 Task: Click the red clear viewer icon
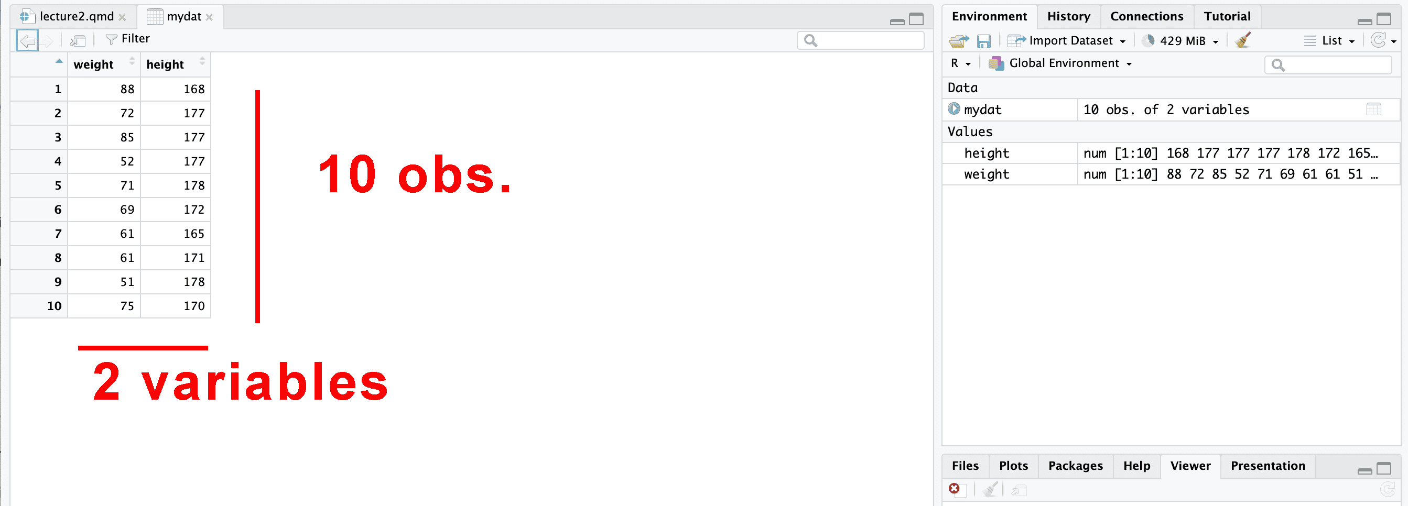tap(954, 489)
